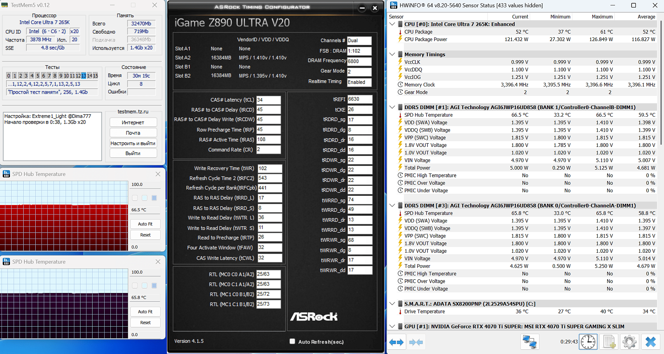Click highlighted test 13 cell in TestMem5
The height and width of the screenshot is (354, 664).
(84, 76)
